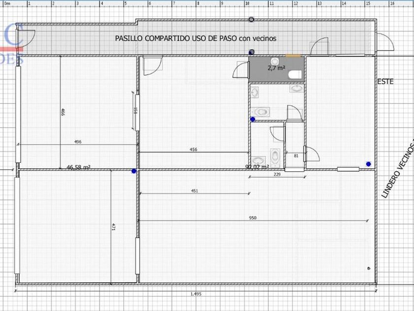Click the 92,02 m² room area label
414x311 pixels.
pos(257,167)
